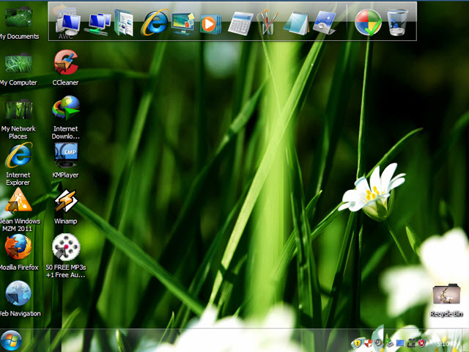
Task: Open the Documents folder icon in dock
Action: (124, 23)
